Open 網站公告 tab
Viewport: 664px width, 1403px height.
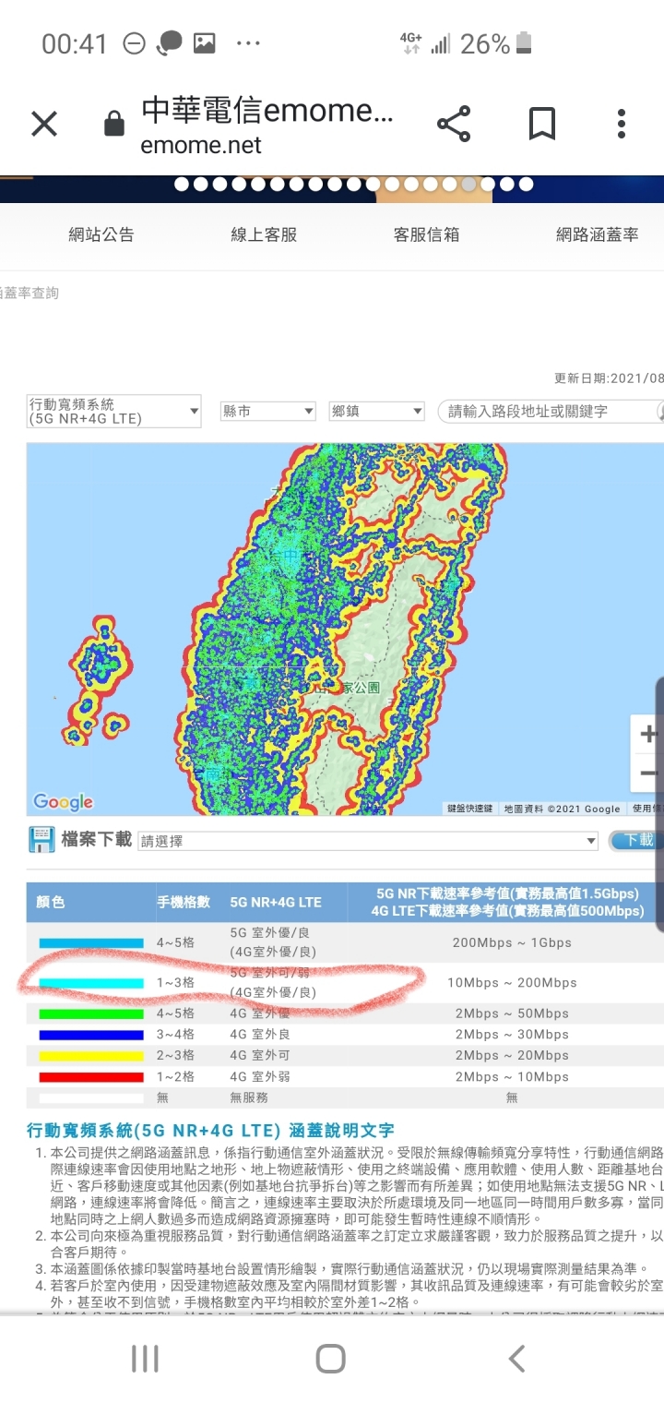pyautogui.click(x=101, y=234)
